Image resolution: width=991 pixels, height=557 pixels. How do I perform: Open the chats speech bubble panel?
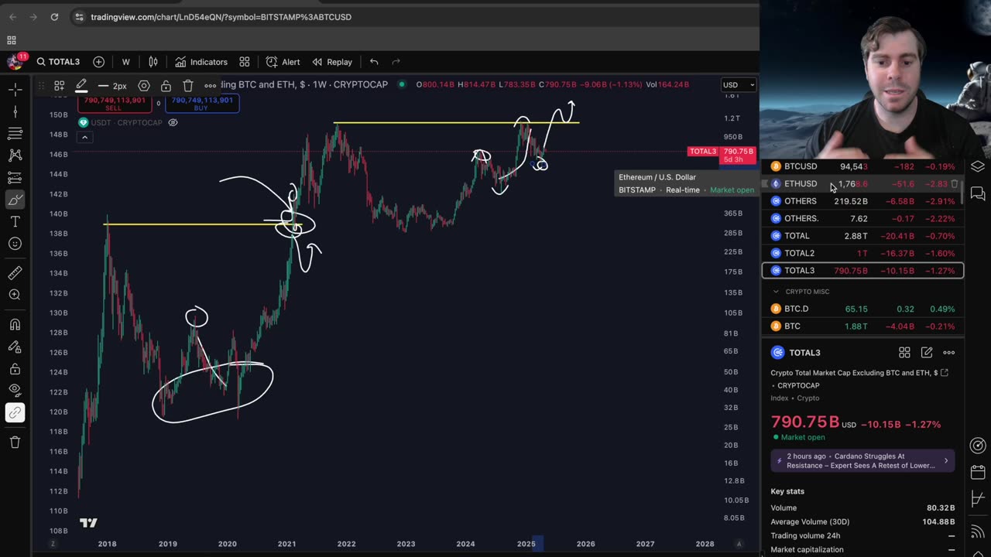[978, 193]
